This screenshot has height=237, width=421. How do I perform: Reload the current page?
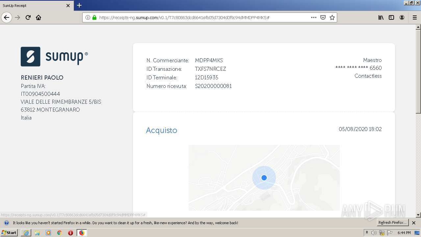[x=28, y=17]
